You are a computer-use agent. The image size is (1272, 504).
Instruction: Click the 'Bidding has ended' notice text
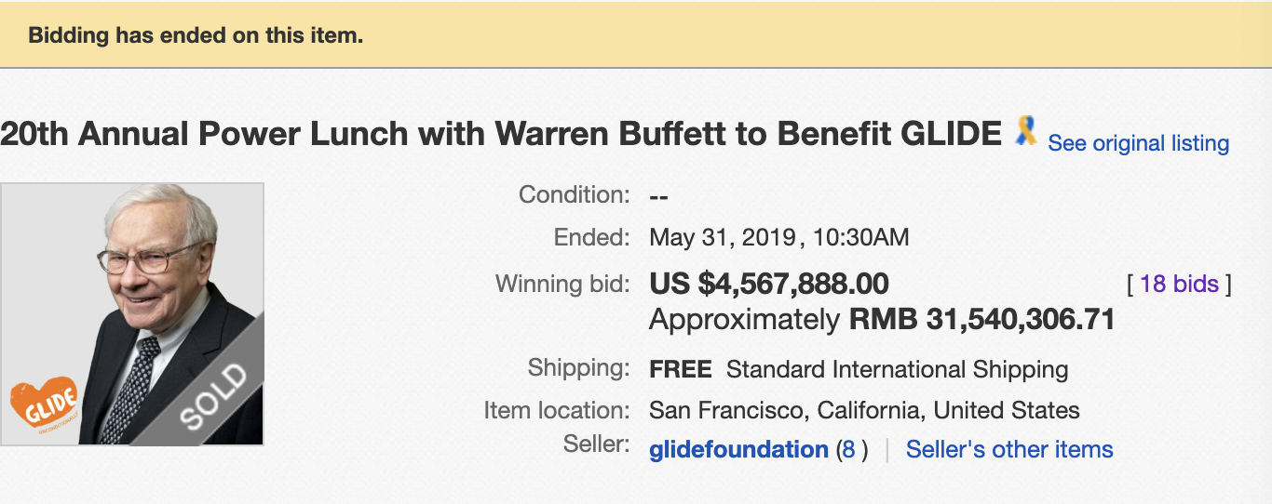[196, 36]
